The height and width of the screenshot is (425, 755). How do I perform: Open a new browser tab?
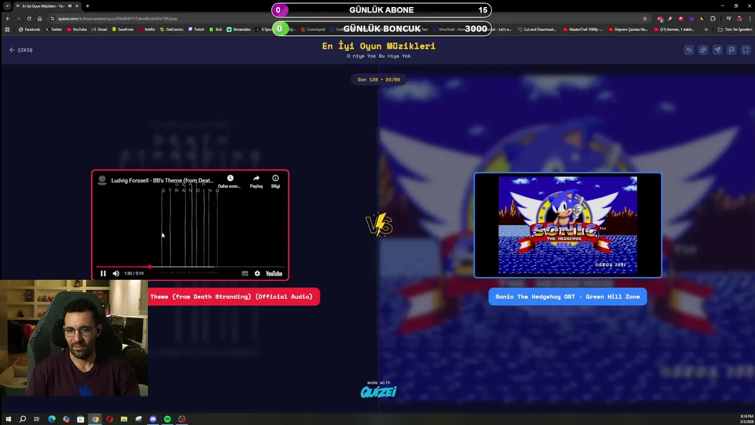click(x=87, y=6)
